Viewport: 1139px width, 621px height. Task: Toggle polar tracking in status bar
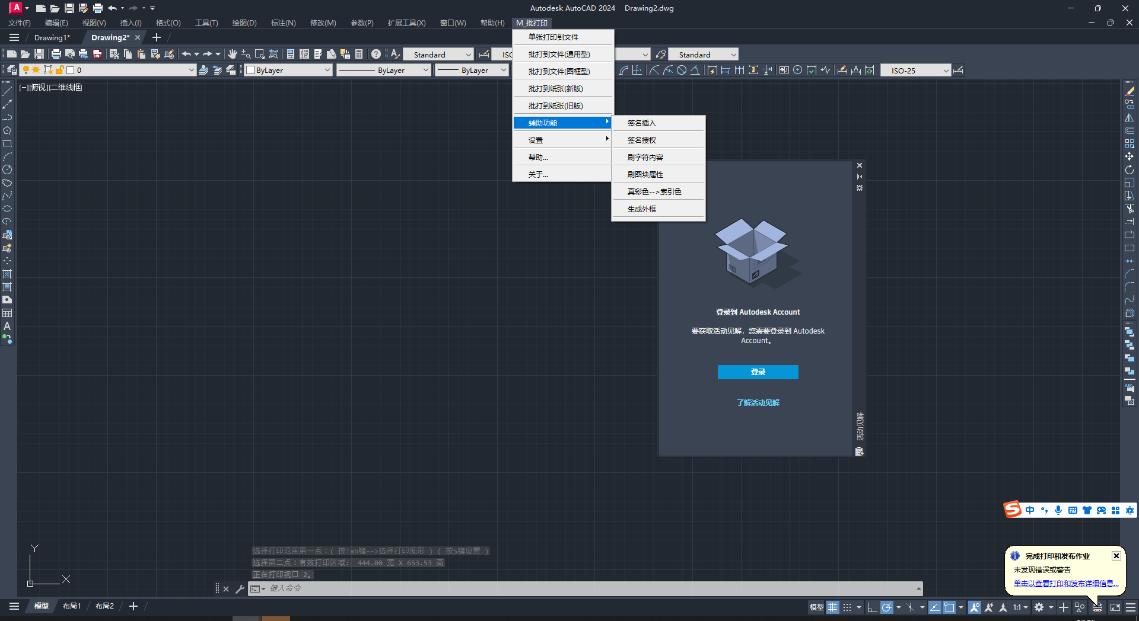coord(886,607)
